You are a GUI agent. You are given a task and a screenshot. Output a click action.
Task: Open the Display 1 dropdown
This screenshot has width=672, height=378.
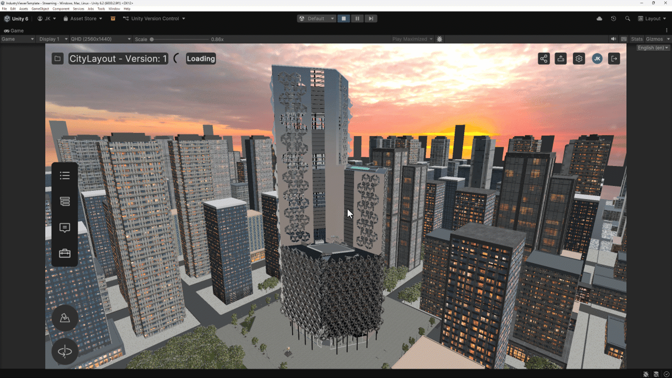(x=53, y=39)
